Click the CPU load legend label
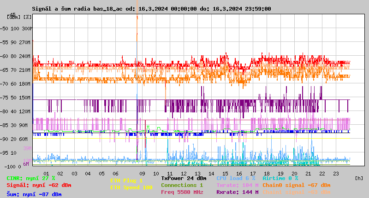Image resolution: width=369 pixels, height=198 pixels. tap(236, 178)
